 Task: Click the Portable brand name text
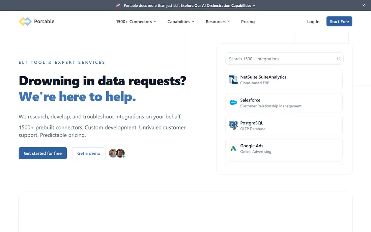(44, 21)
